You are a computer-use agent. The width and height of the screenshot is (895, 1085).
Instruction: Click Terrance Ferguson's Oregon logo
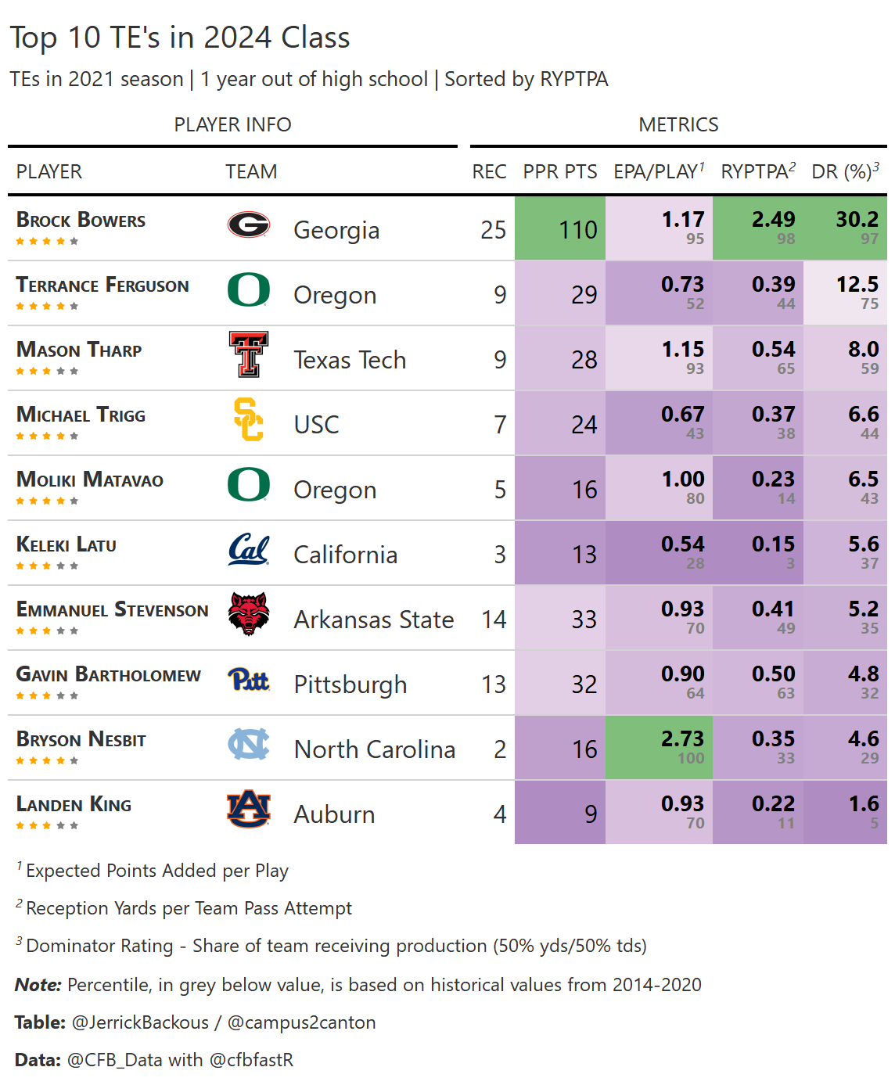point(249,290)
